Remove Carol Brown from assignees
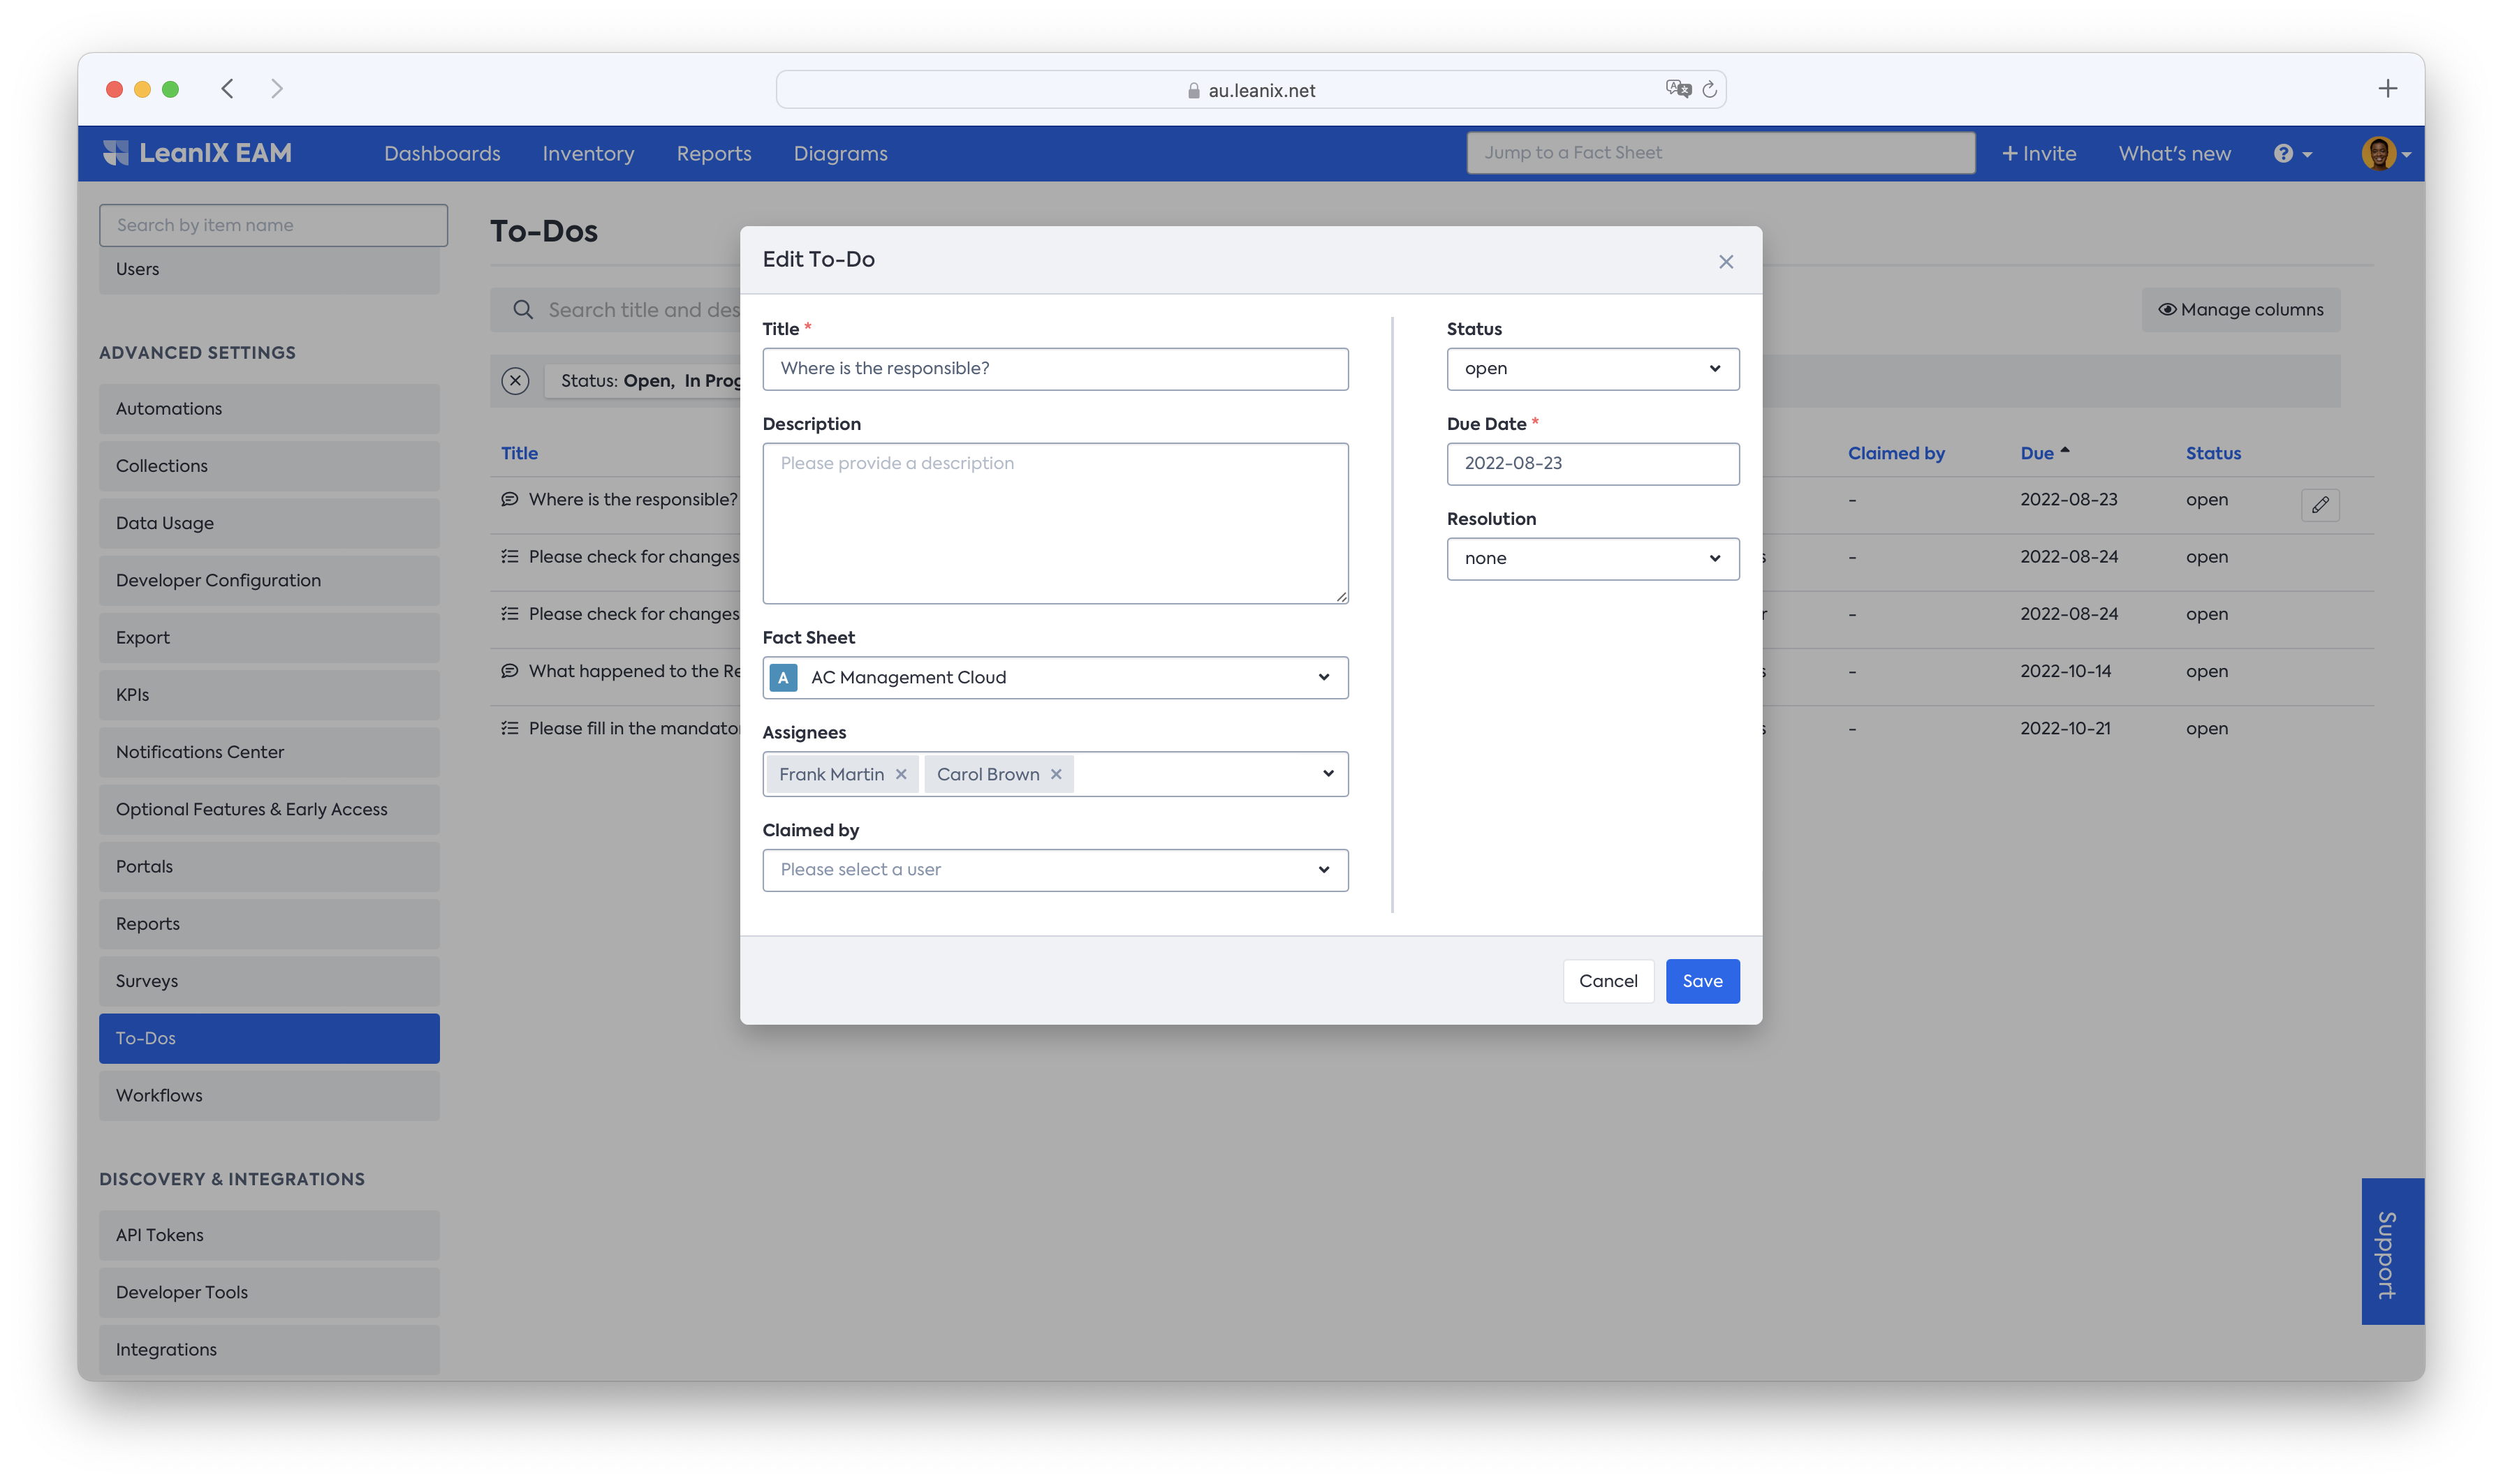This screenshot has width=2503, height=1484. 1055,775
